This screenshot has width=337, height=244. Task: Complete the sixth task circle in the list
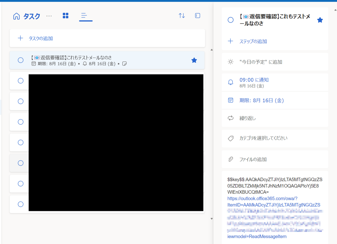[x=21, y=163]
